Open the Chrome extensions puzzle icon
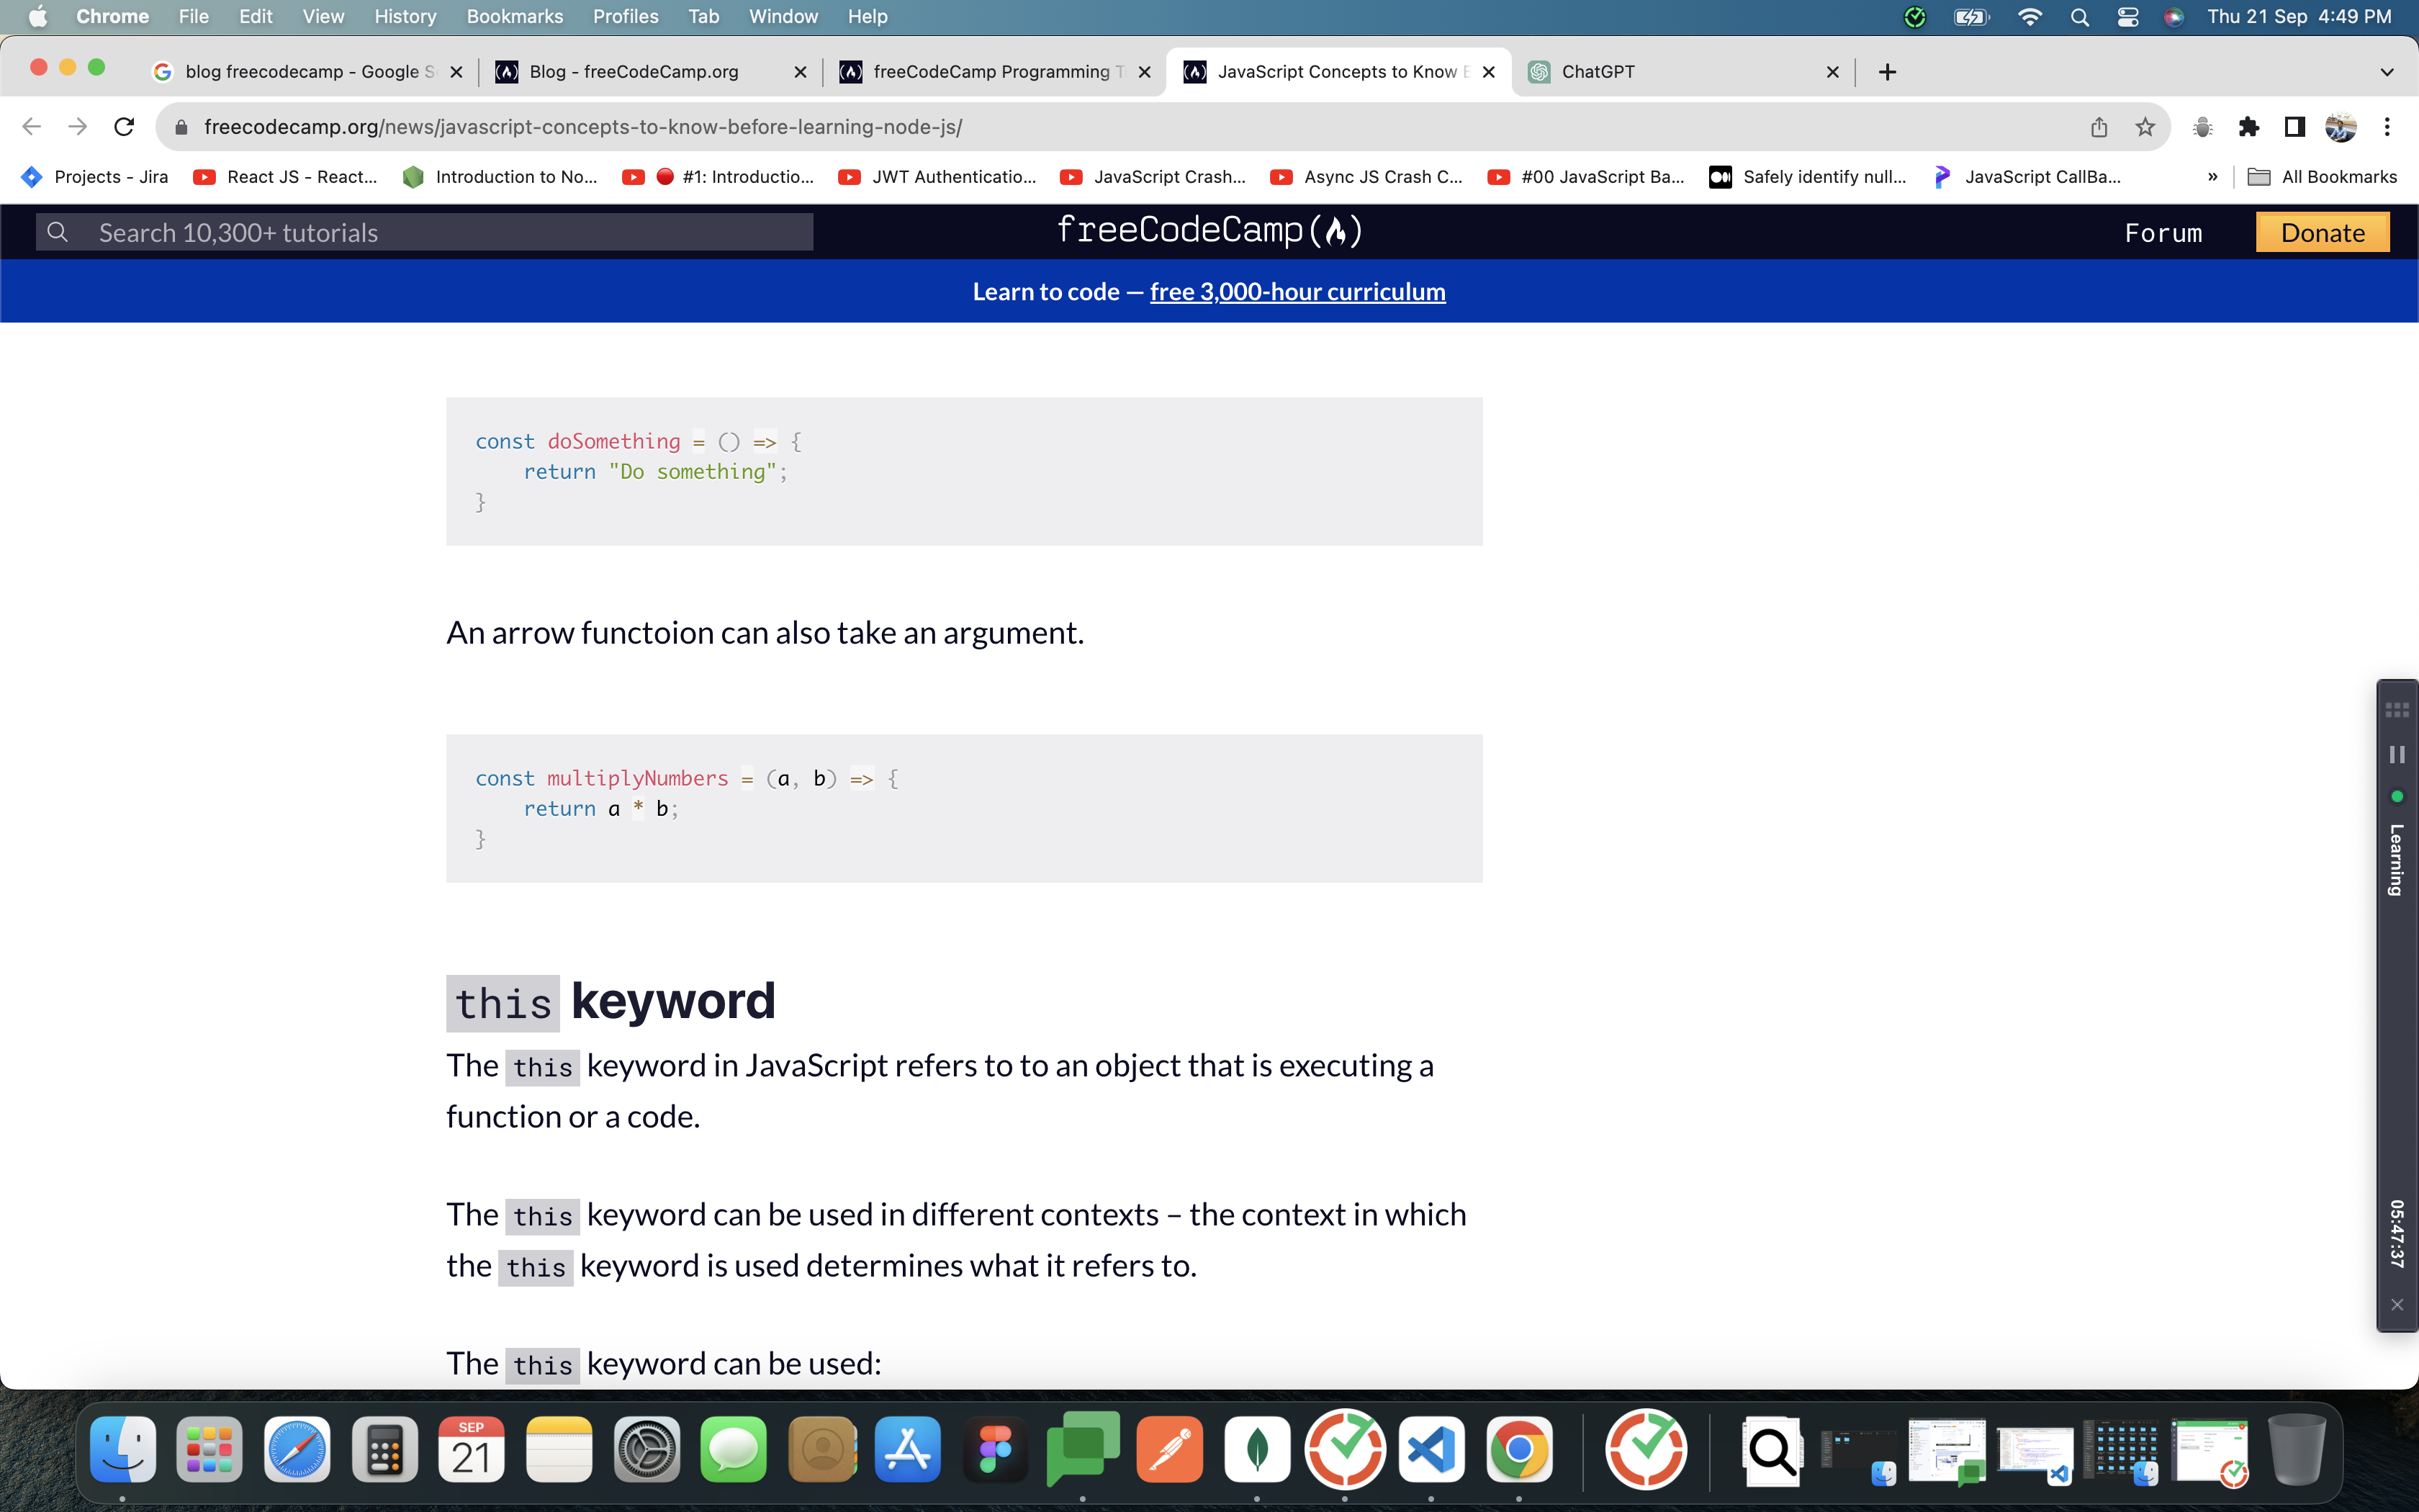 [2250, 126]
